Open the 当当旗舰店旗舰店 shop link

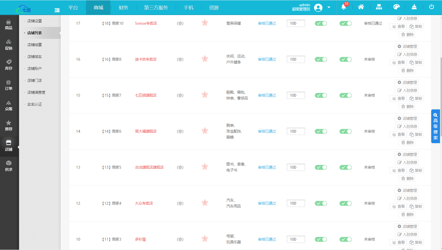(149, 167)
